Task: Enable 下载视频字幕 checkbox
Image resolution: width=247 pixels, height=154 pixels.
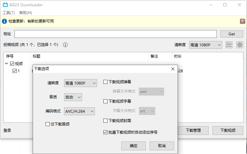Action: click(x=105, y=101)
